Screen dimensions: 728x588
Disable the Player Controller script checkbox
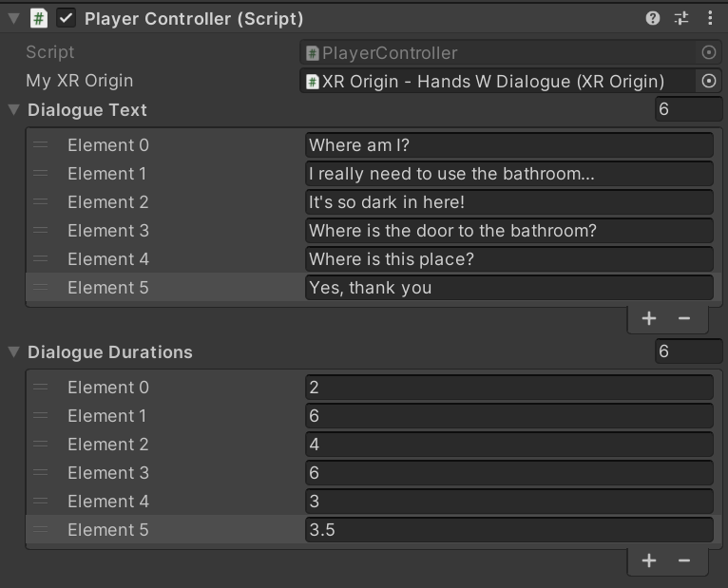point(67,18)
